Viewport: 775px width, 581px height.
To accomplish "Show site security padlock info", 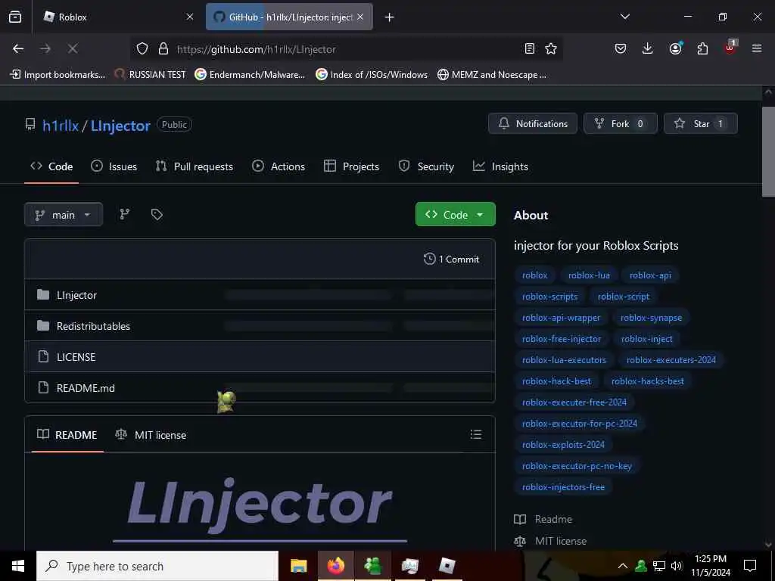I will tap(163, 49).
